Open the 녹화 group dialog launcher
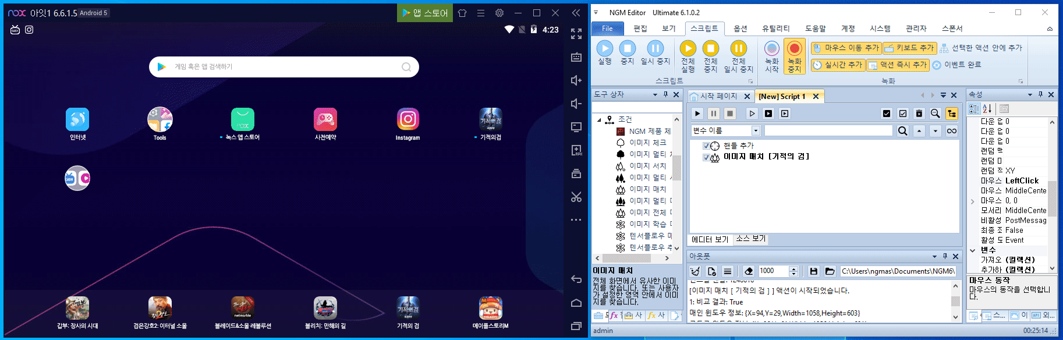The image size is (1063, 340). [1021, 82]
